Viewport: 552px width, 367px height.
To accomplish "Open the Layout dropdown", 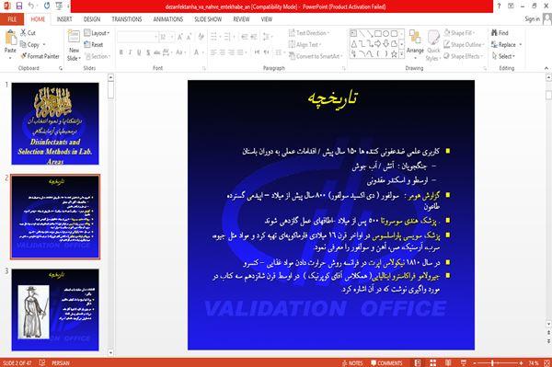I will (97, 33).
